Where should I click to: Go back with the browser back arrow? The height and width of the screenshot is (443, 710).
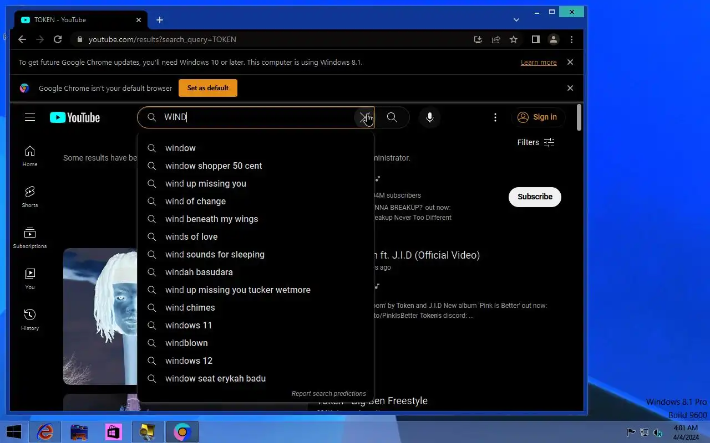22,39
